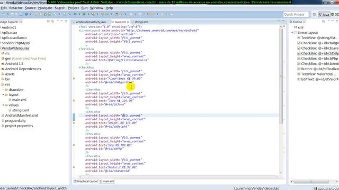Click warning marker beside Delphi text line
339x190 pixels.
click(x=74, y=123)
